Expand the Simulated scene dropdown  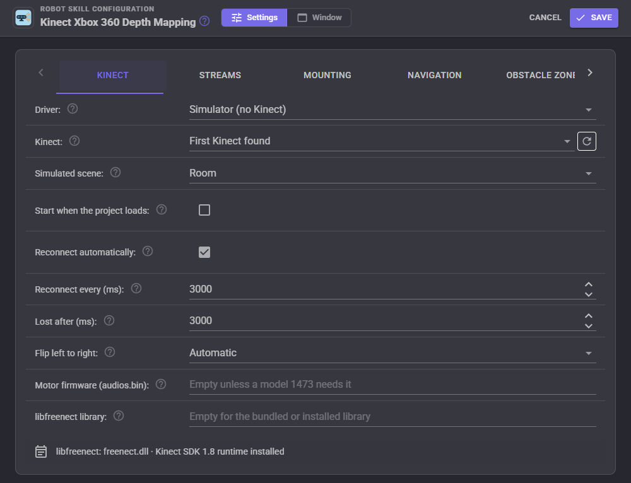392,173
